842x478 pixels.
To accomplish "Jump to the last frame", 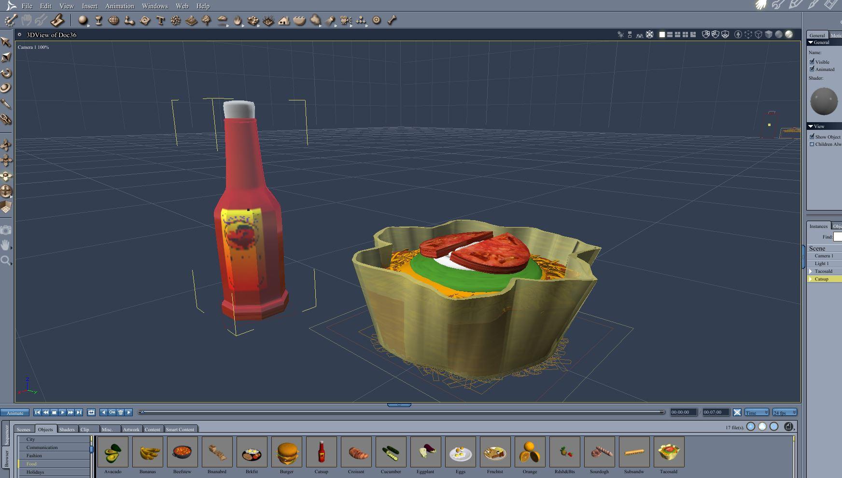I will click(x=79, y=412).
